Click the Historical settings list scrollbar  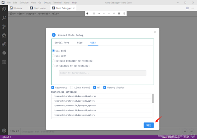(153, 98)
